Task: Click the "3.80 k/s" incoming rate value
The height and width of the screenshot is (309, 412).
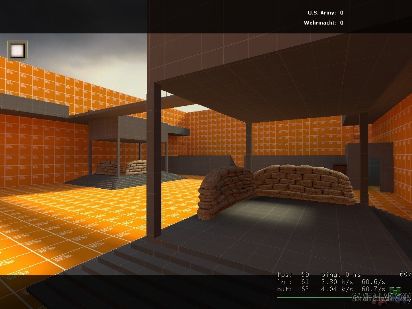Action: 337,282
